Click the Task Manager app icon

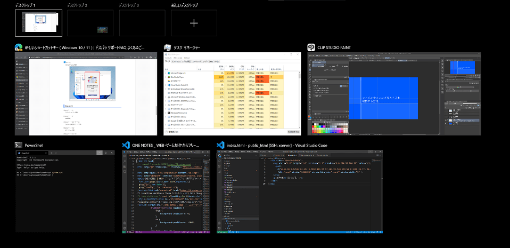tap(168, 47)
